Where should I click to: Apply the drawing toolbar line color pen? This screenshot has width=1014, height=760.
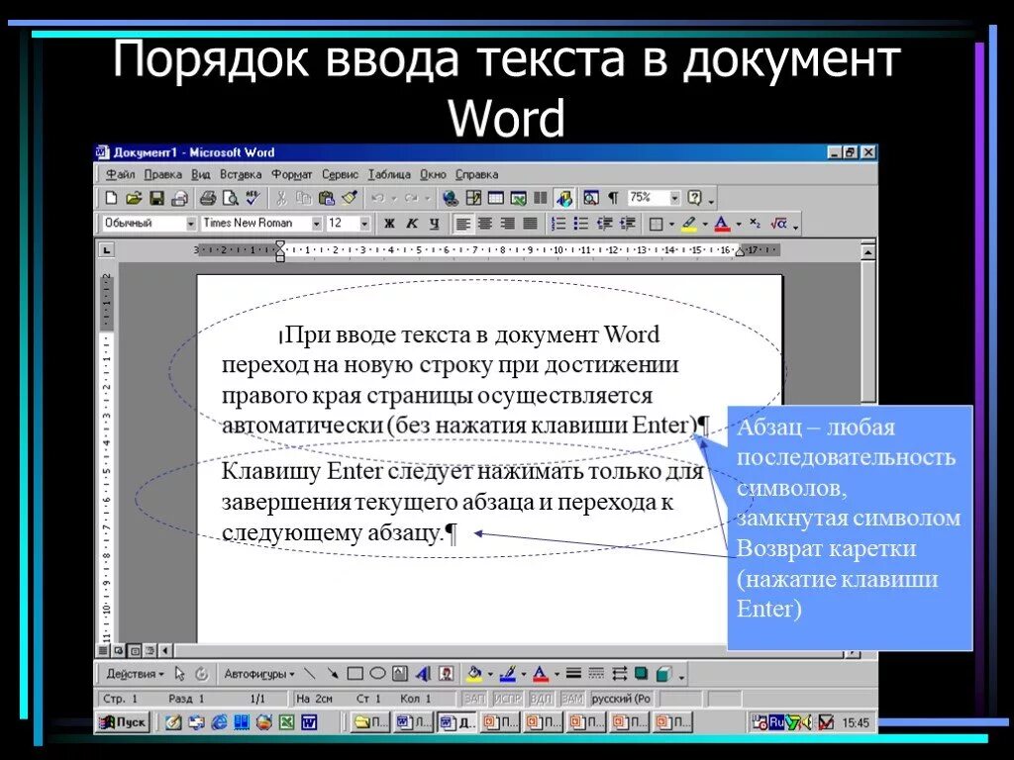508,674
